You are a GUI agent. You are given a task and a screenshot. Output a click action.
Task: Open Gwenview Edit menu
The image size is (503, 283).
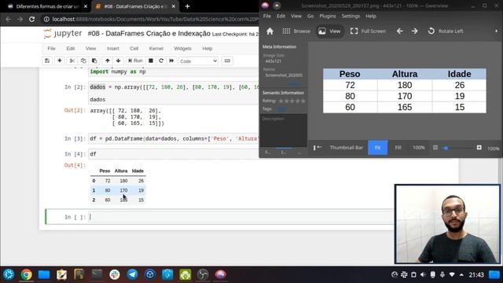281,16
